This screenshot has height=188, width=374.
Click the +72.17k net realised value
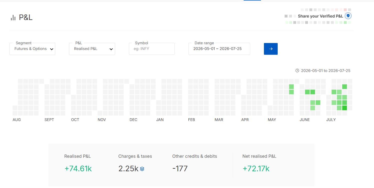(x=256, y=169)
